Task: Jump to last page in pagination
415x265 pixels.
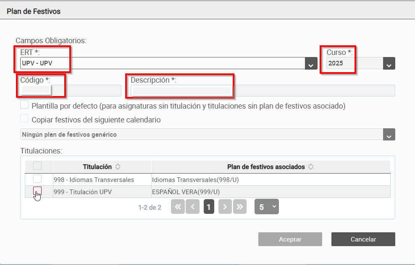Action: pyautogui.click(x=240, y=207)
